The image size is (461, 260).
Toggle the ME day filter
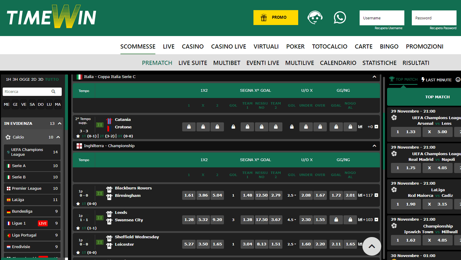tap(7, 104)
